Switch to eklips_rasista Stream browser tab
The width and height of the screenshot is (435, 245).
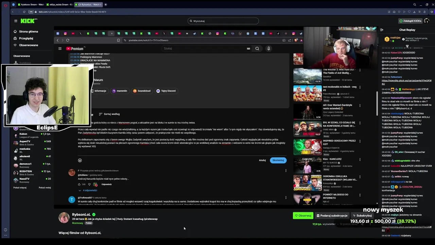point(59,4)
